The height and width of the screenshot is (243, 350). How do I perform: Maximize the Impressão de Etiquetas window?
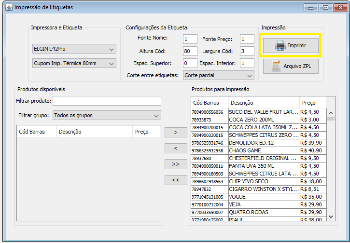pyautogui.click(x=325, y=8)
